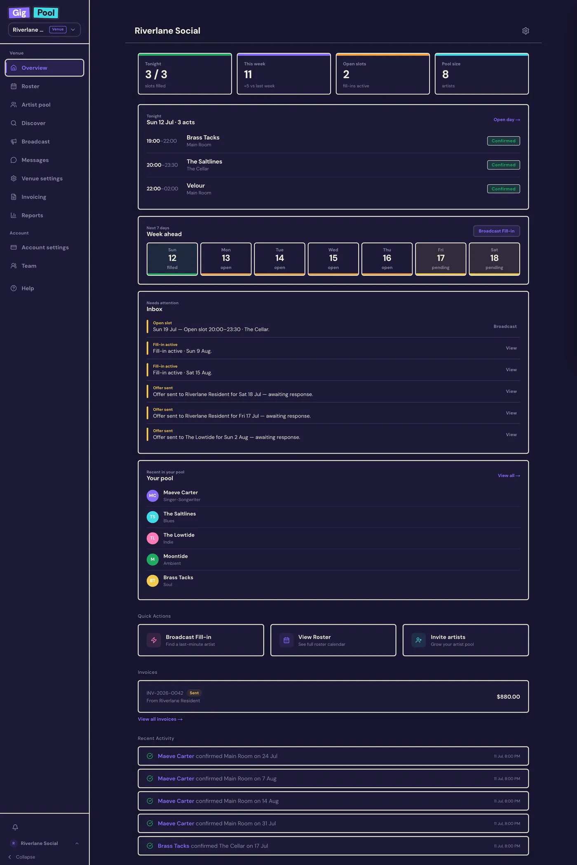577x865 pixels.
Task: Select Sun 12 filled day card
Action: coord(172,259)
